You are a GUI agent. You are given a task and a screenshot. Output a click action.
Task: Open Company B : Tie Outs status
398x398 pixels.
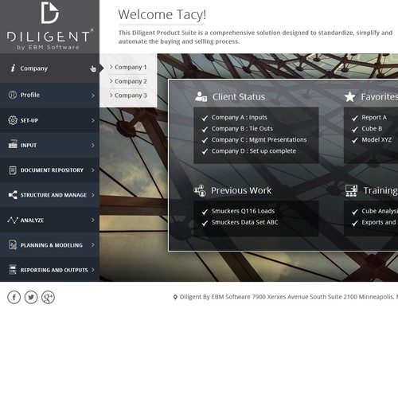pyautogui.click(x=242, y=129)
